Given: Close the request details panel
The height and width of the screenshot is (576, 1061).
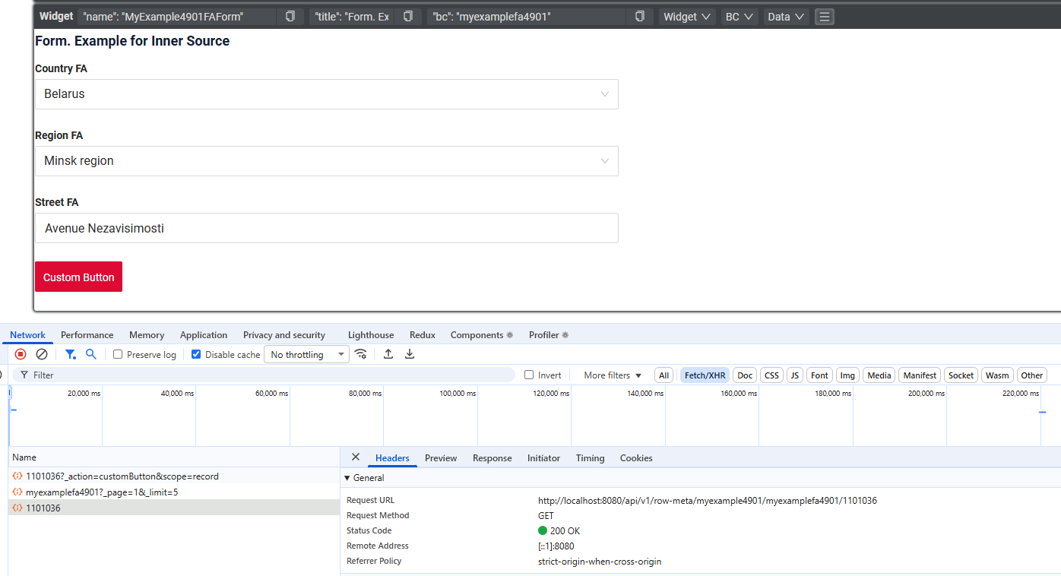Looking at the screenshot, I should pos(355,457).
